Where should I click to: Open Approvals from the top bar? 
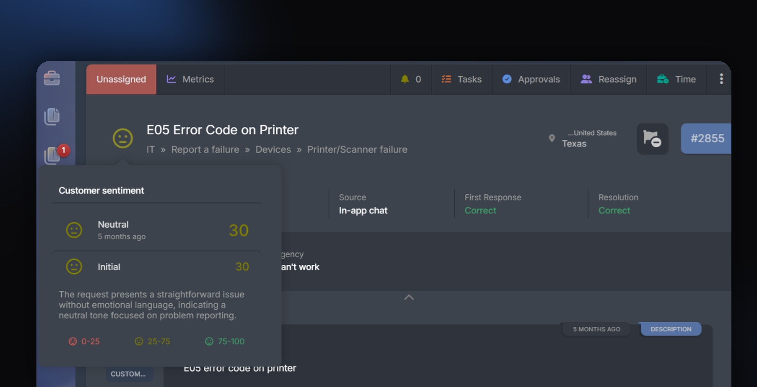pyautogui.click(x=531, y=79)
